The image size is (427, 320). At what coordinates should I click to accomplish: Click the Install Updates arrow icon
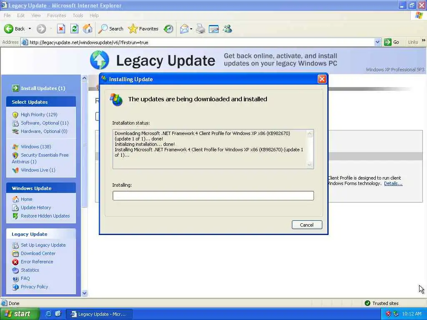[15, 88]
